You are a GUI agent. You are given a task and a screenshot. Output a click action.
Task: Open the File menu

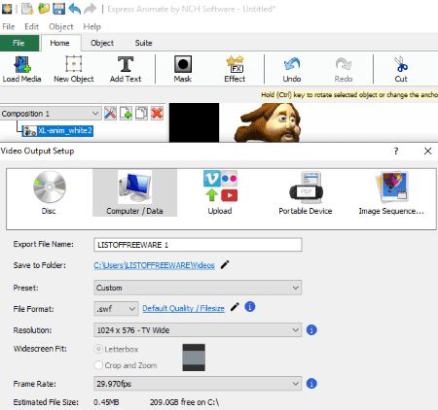tap(9, 26)
